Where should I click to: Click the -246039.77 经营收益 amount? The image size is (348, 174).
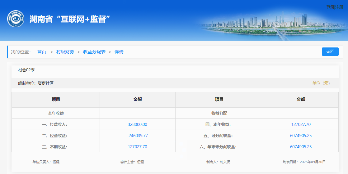click(137, 136)
